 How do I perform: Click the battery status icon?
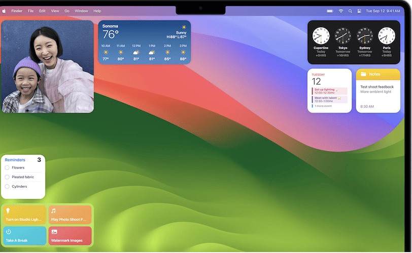330,11
